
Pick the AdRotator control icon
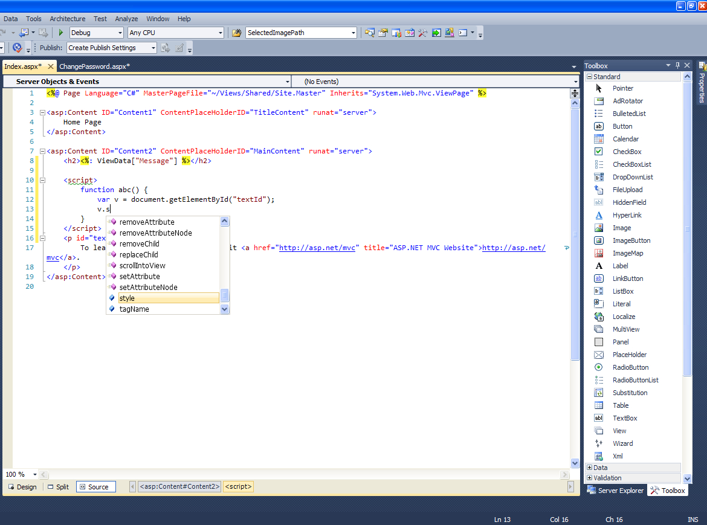599,101
